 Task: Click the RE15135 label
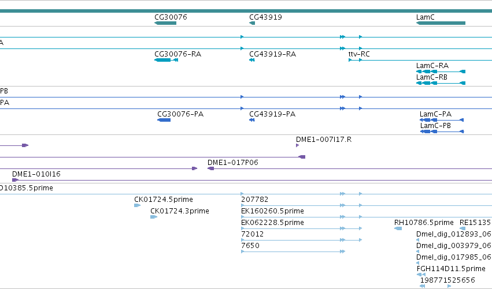475,223
